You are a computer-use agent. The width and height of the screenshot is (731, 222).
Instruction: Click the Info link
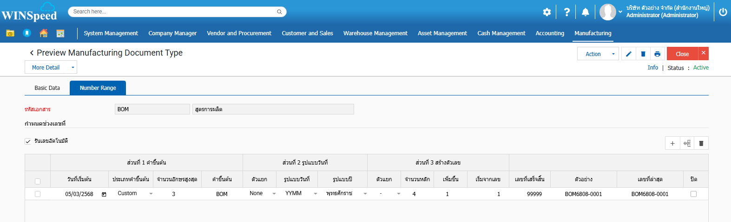652,68
